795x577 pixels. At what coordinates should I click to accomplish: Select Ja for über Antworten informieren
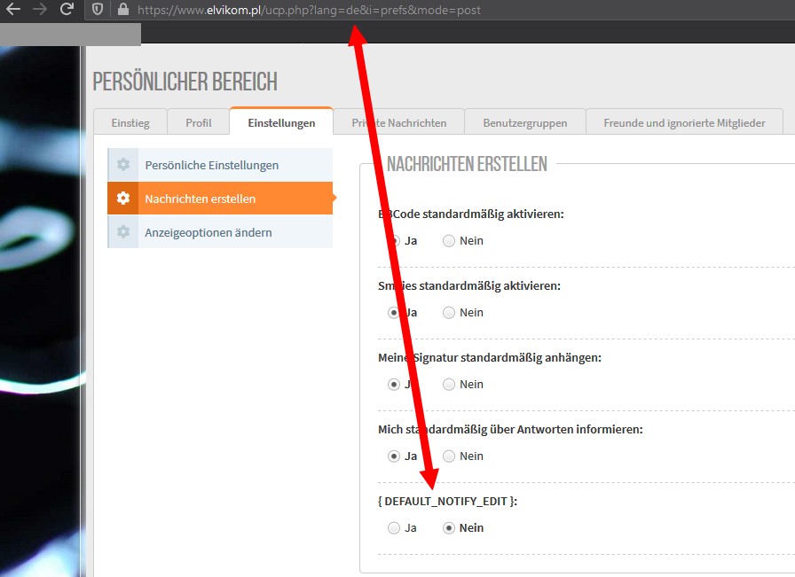click(x=393, y=456)
